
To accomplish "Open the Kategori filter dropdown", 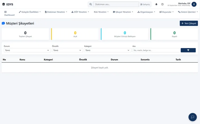I will [x=108, y=50].
